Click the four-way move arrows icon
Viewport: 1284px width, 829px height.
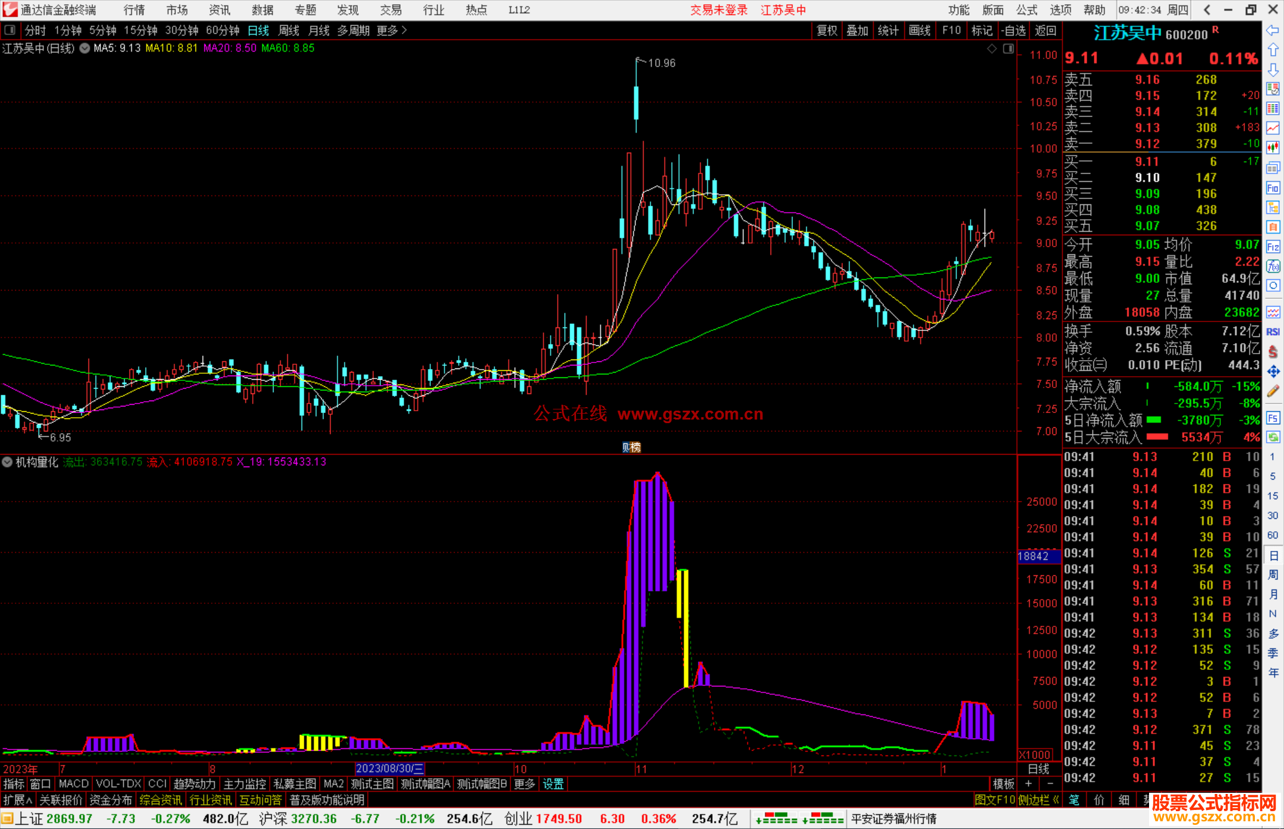point(1273,372)
